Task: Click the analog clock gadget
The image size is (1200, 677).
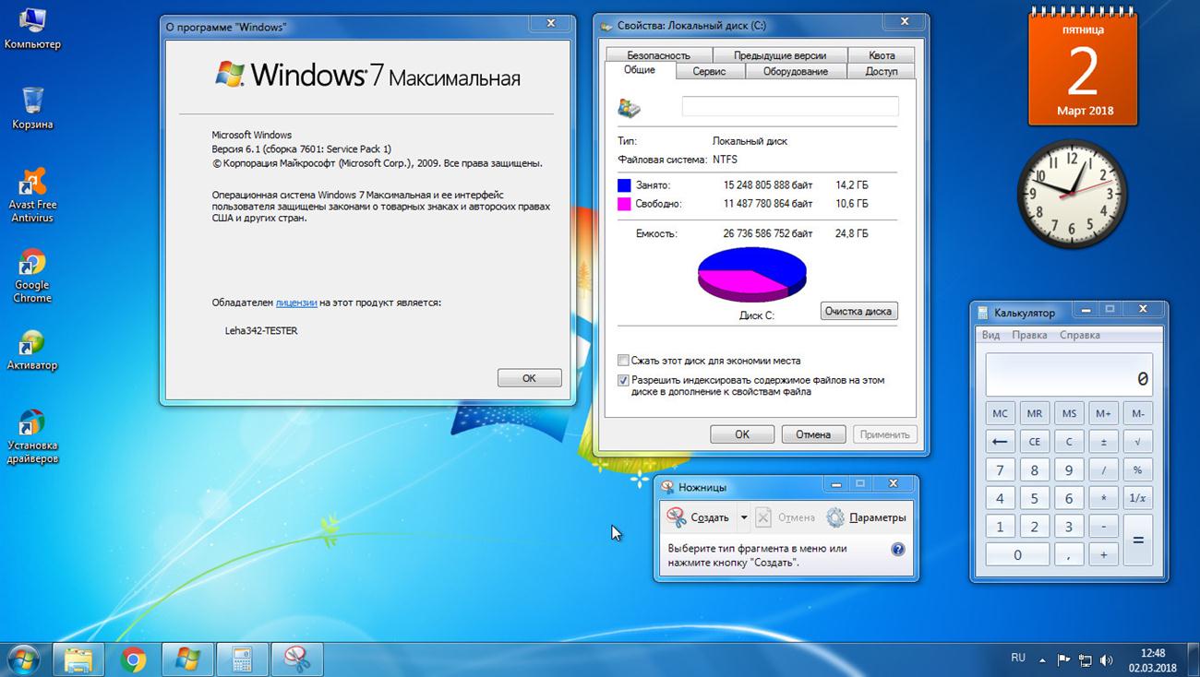Action: [1072, 194]
